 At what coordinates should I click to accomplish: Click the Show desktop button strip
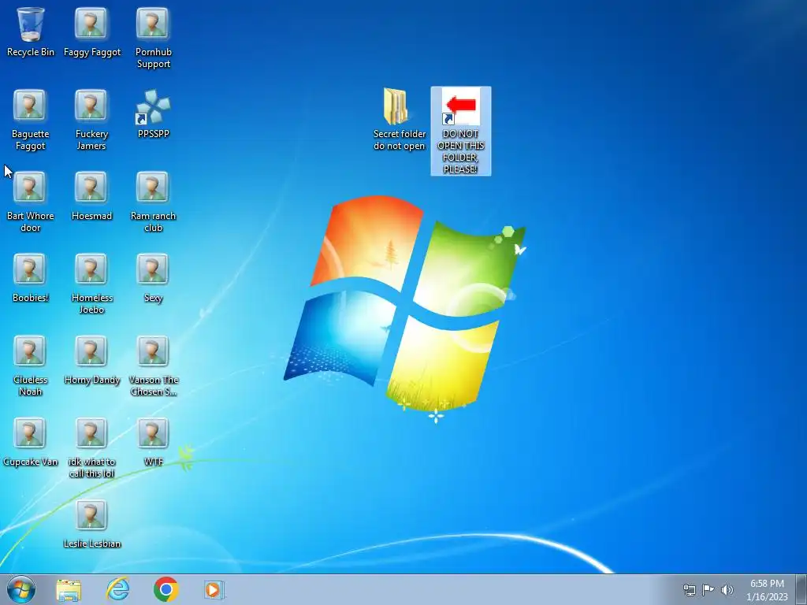(x=801, y=589)
